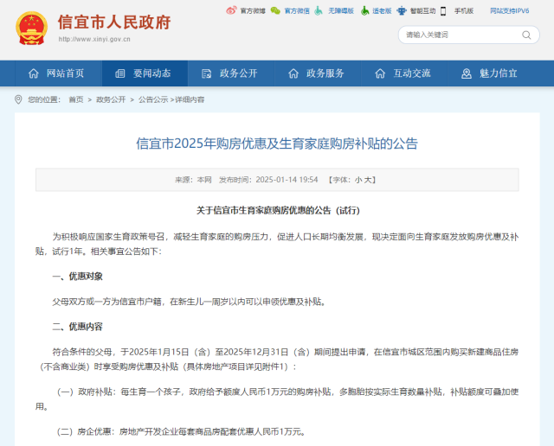
Task: Set font size to small 小
Action: 358,180
